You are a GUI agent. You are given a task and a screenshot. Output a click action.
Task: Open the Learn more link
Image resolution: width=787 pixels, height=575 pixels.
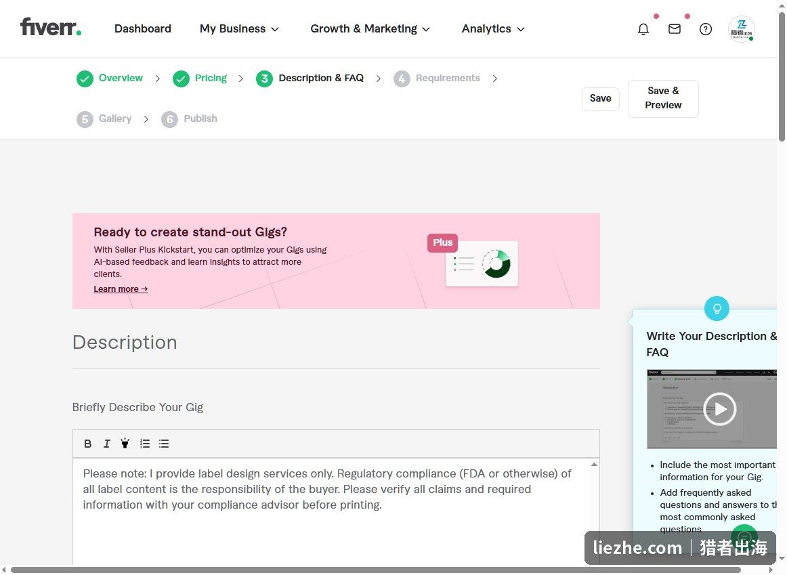click(121, 289)
